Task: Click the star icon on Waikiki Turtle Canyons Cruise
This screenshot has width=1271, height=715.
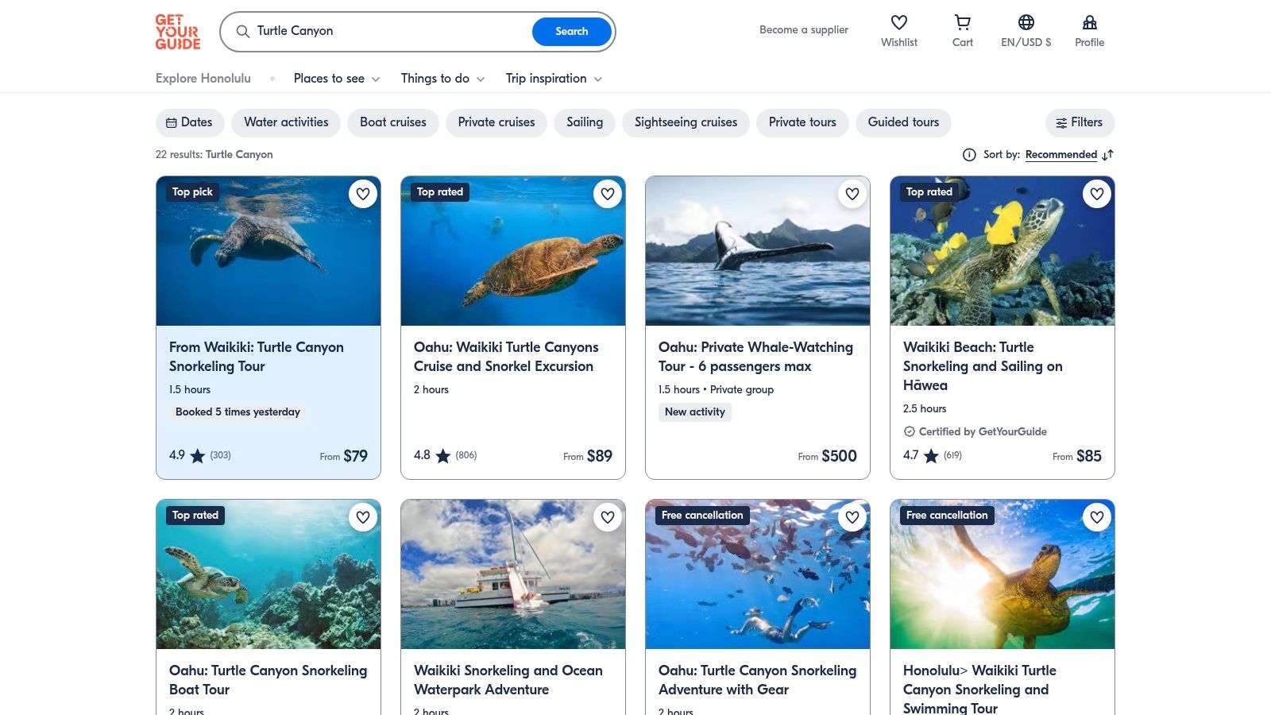Action: (x=443, y=456)
